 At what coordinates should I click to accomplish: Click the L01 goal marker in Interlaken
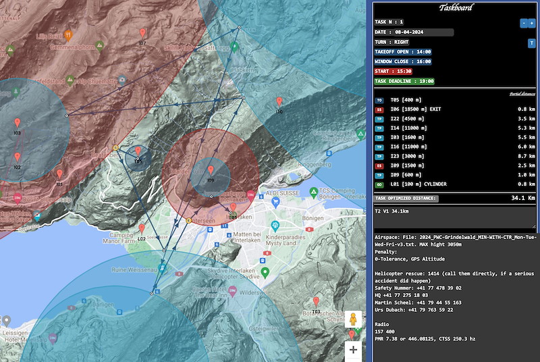[233, 208]
